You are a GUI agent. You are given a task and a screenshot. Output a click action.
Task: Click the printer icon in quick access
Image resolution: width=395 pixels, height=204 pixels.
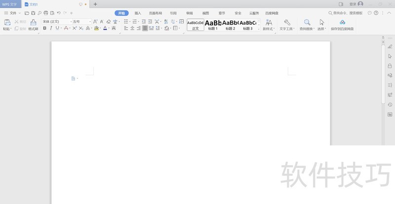coord(45,13)
